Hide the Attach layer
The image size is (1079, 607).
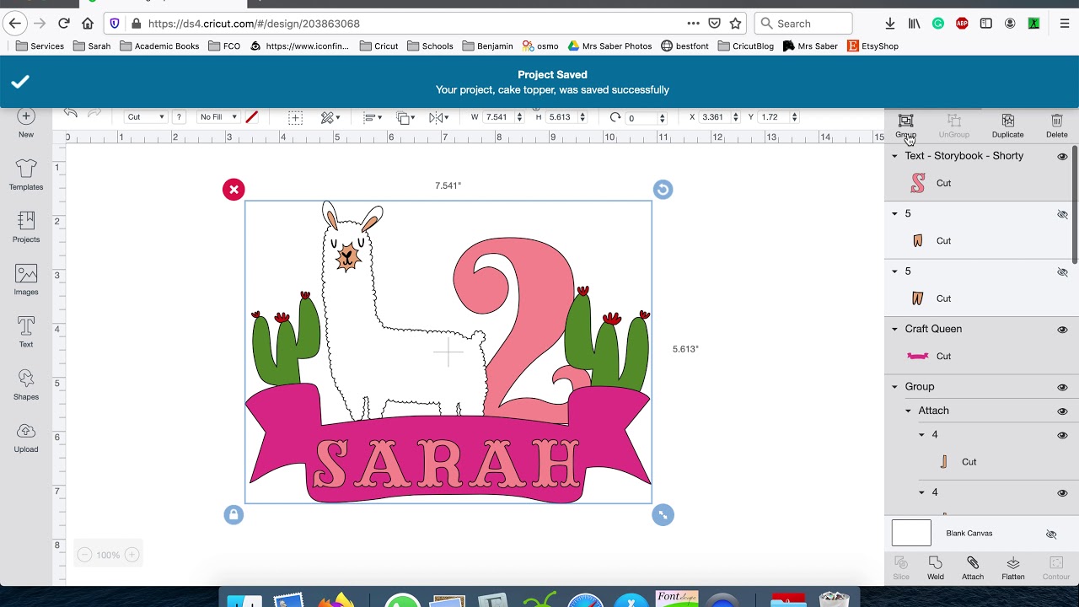(1062, 411)
